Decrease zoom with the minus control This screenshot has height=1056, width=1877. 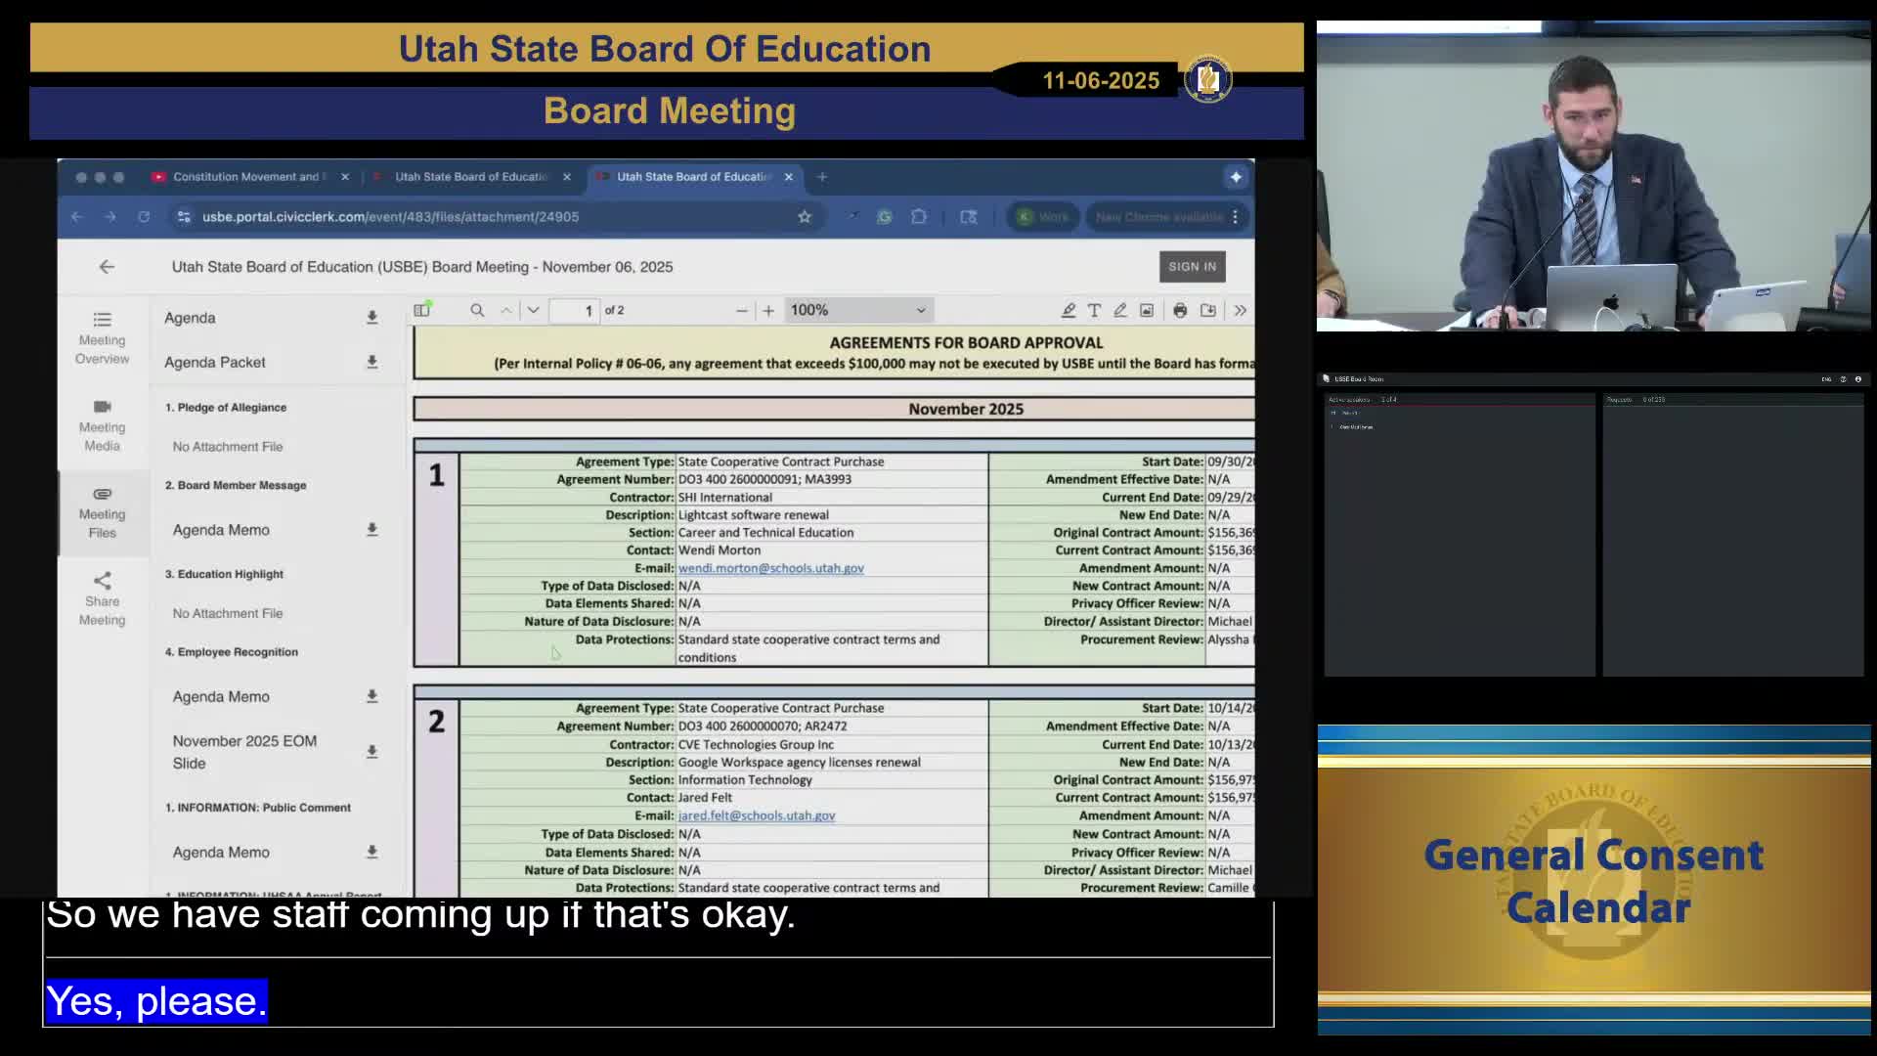pyautogui.click(x=742, y=310)
